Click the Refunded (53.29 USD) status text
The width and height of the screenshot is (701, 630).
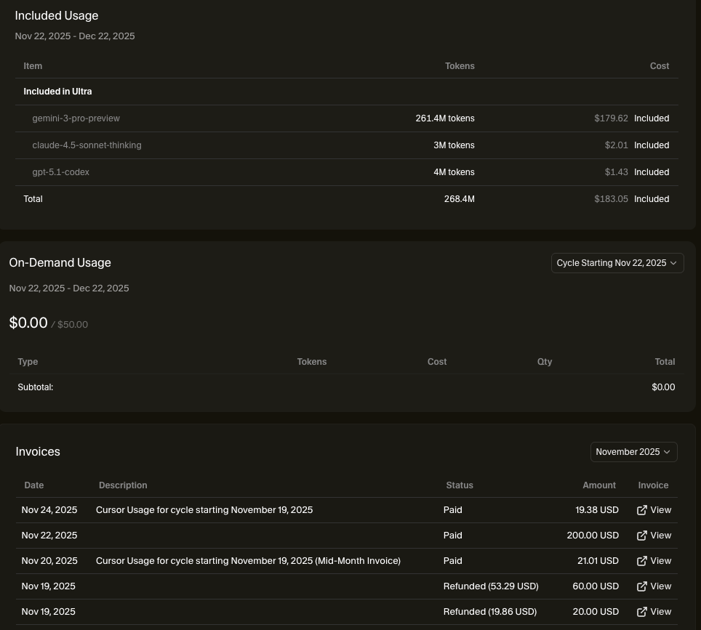click(491, 586)
